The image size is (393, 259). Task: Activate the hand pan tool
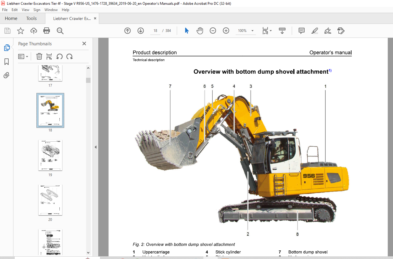[x=200, y=31]
